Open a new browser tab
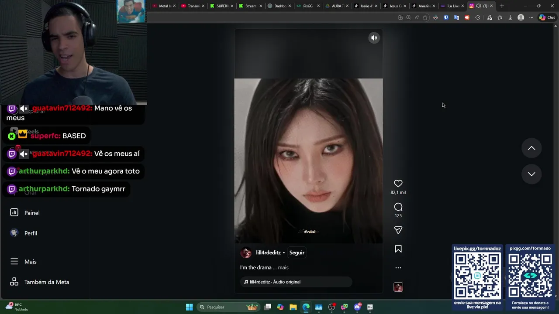 click(x=502, y=6)
